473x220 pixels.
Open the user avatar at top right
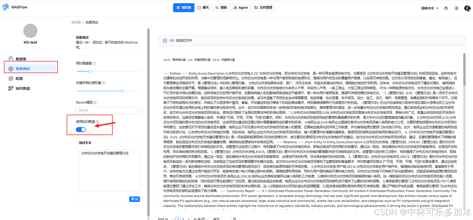coord(467,8)
